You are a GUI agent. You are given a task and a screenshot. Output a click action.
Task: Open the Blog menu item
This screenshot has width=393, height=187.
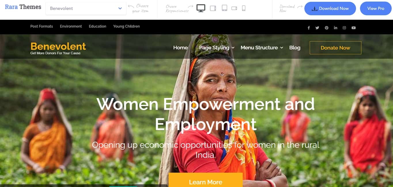(x=295, y=48)
